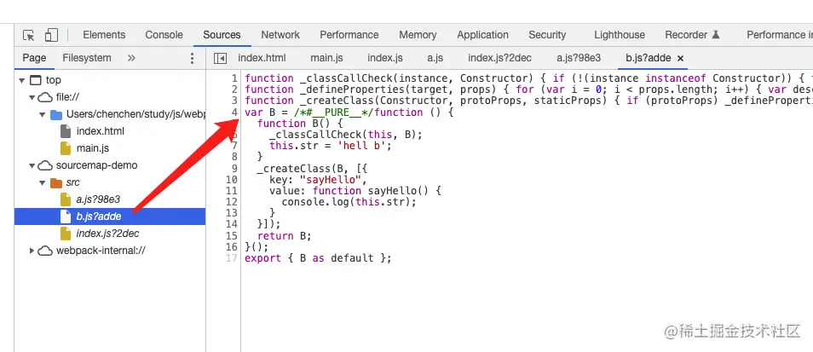Toggle the device toolbar icon

pos(51,35)
